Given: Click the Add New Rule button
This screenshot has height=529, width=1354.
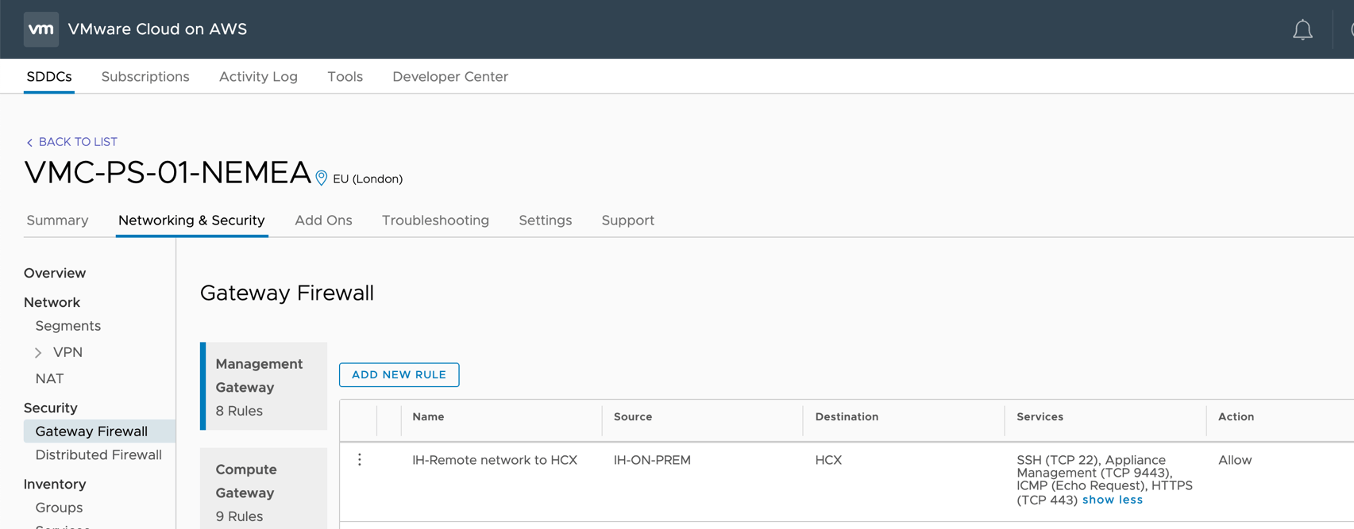Looking at the screenshot, I should pyautogui.click(x=399, y=374).
